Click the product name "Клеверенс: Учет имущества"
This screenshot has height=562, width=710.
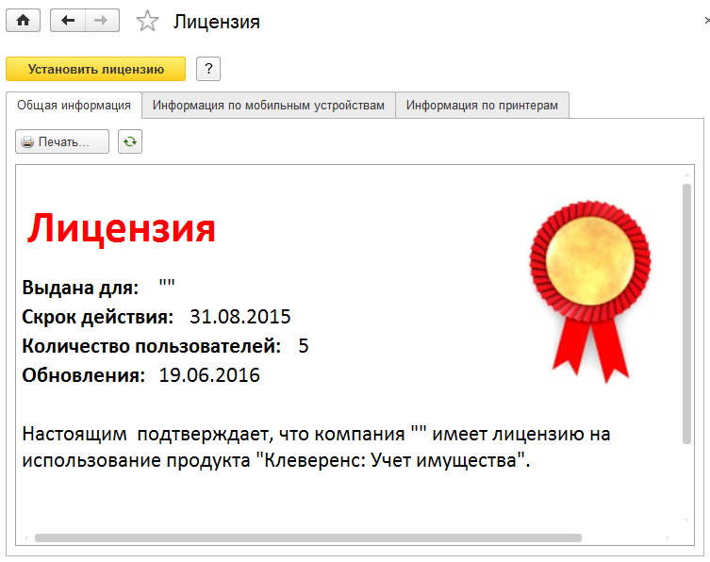pyautogui.click(x=389, y=460)
